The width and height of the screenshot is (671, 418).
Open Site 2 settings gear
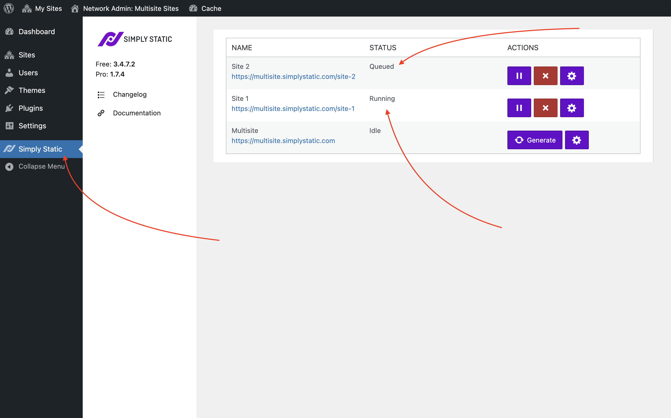571,76
